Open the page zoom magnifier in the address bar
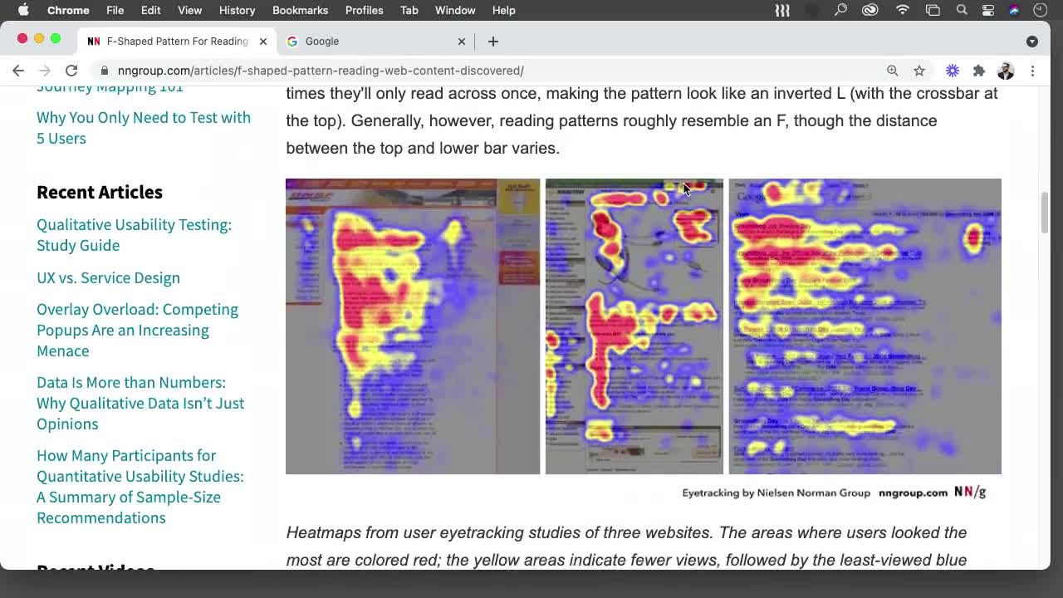Image resolution: width=1063 pixels, height=598 pixels. click(893, 71)
